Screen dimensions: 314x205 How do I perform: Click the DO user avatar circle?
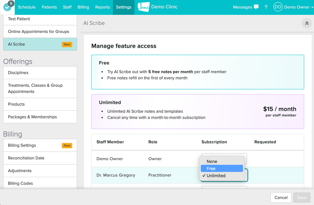pos(278,7)
